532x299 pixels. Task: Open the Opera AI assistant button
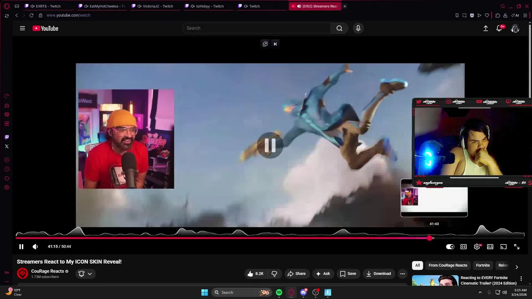[x=515, y=15]
